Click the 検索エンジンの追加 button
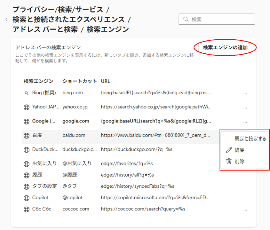 (225, 47)
